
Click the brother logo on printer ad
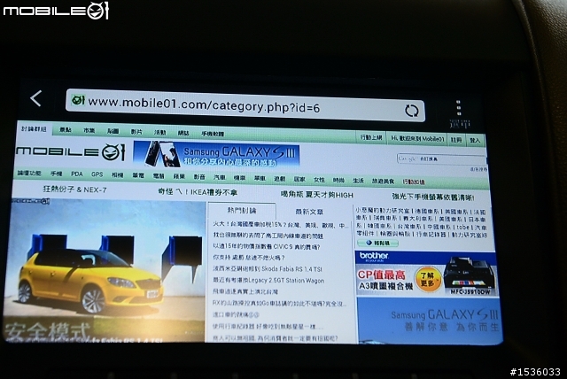374,256
